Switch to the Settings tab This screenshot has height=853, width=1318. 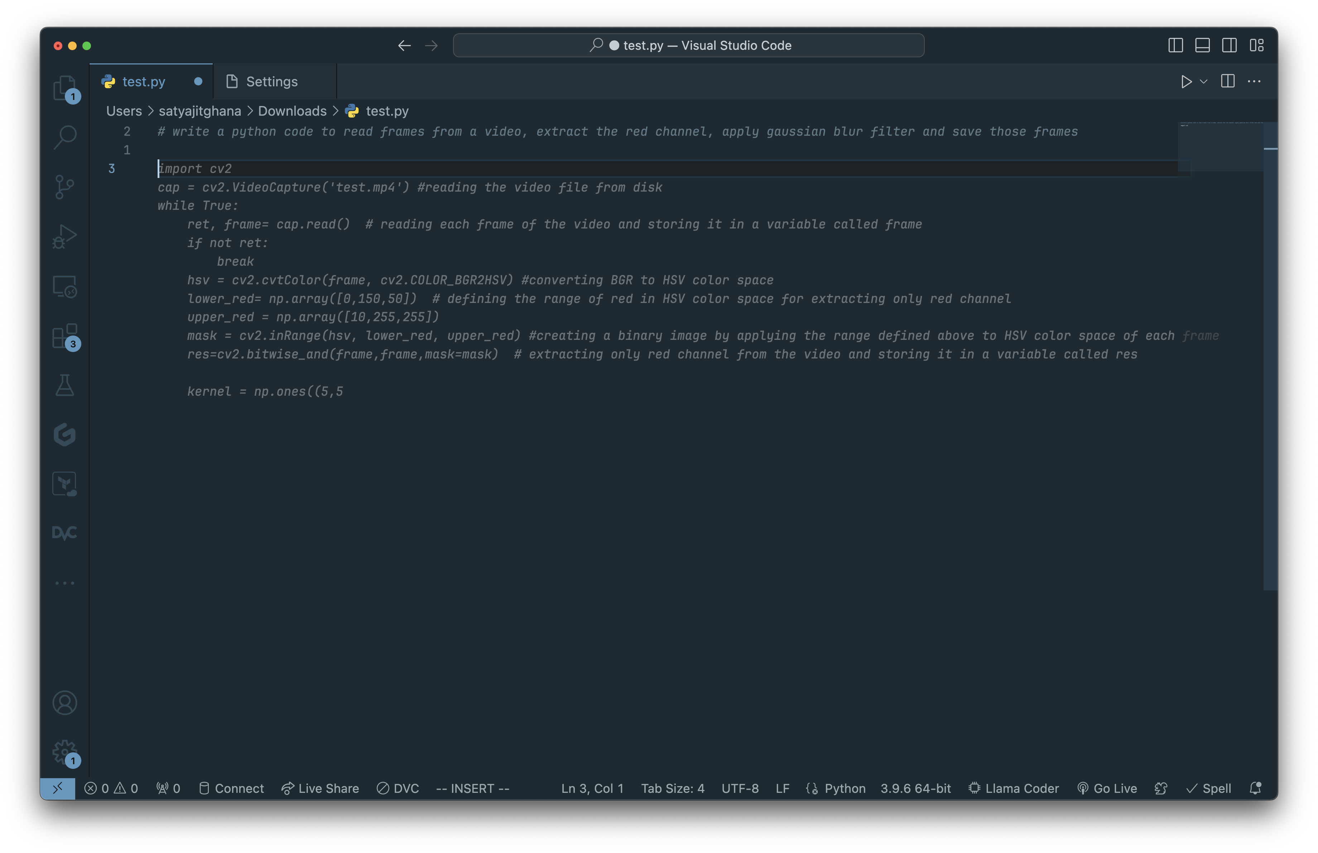click(271, 81)
